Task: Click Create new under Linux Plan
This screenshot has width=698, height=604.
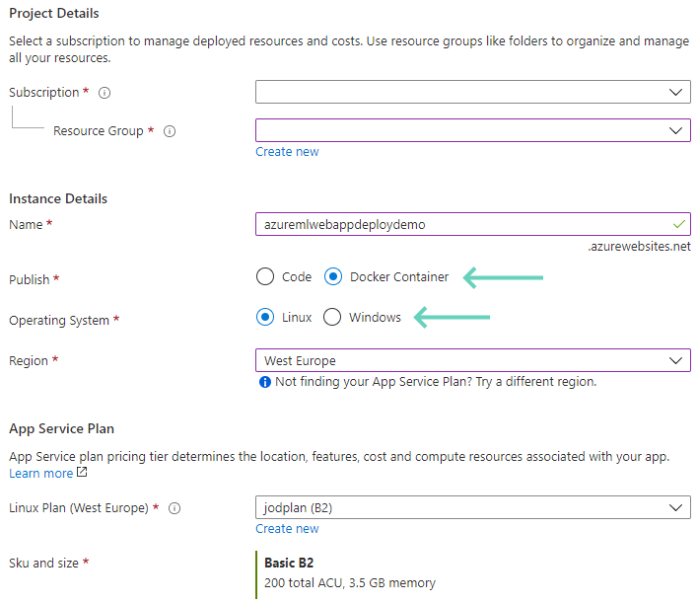Action: click(287, 529)
